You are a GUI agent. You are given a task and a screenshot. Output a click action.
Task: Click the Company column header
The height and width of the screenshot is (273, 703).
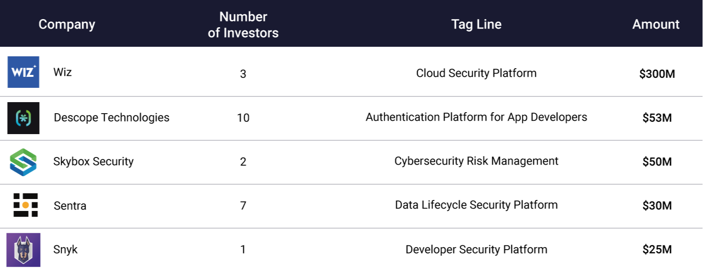pos(67,24)
